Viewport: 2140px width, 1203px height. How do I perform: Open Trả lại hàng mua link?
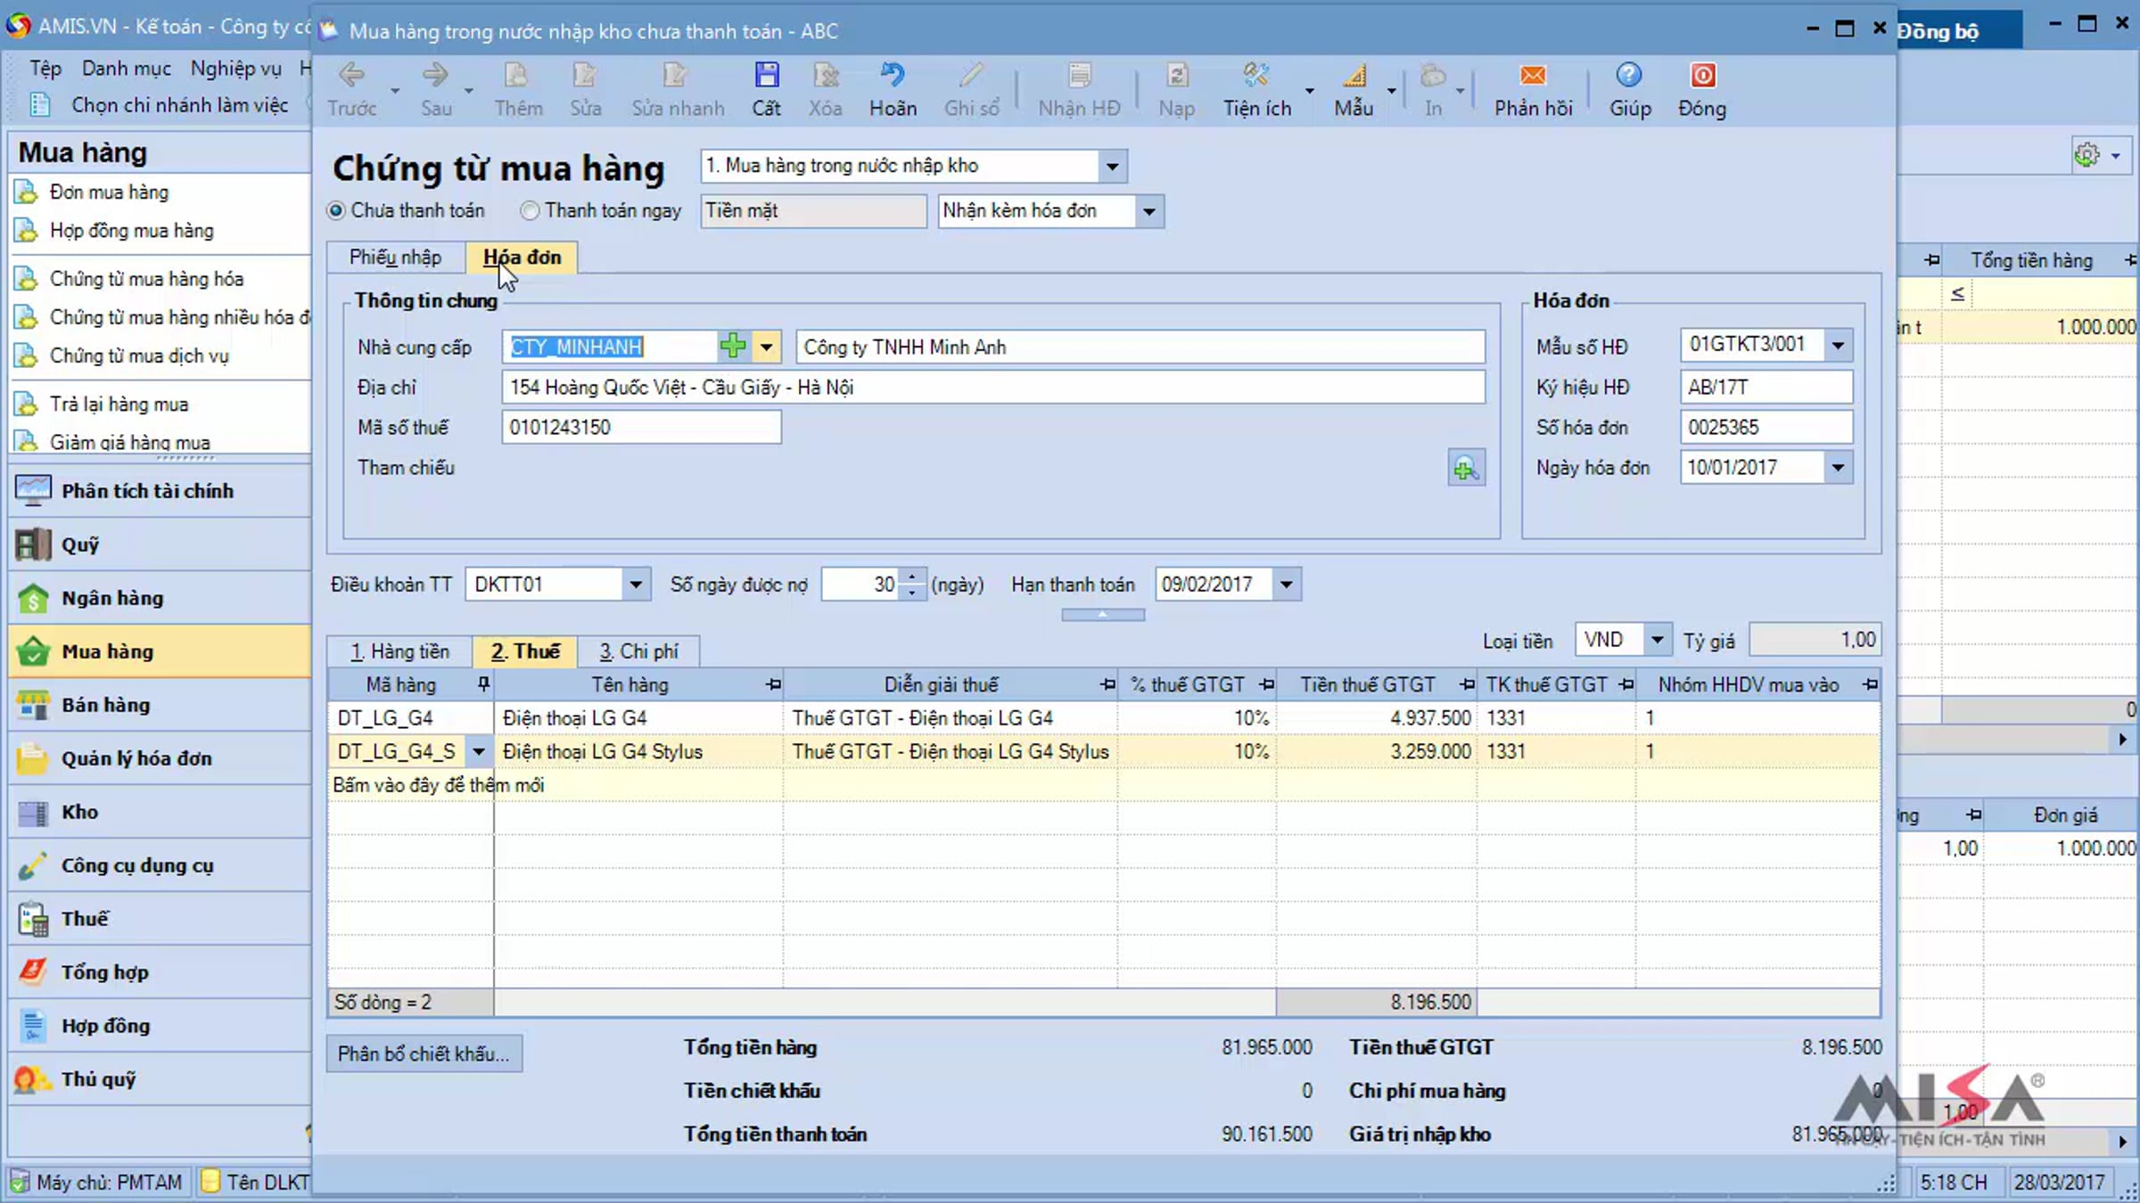coord(119,405)
